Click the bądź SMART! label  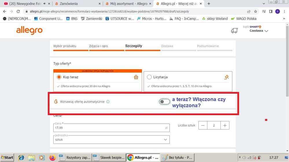coord(252,27)
